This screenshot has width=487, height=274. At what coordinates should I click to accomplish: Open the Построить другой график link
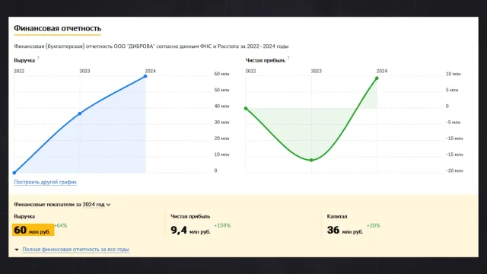45,182
